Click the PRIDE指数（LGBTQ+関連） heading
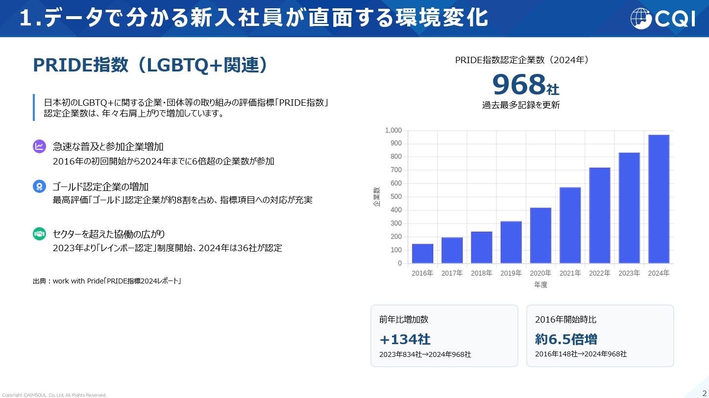 click(150, 65)
